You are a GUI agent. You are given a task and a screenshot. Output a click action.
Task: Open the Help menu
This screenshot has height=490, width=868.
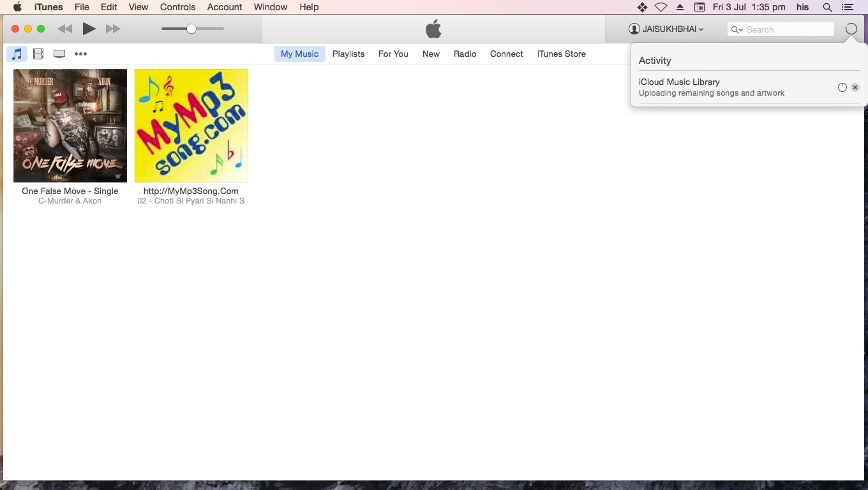click(x=309, y=7)
